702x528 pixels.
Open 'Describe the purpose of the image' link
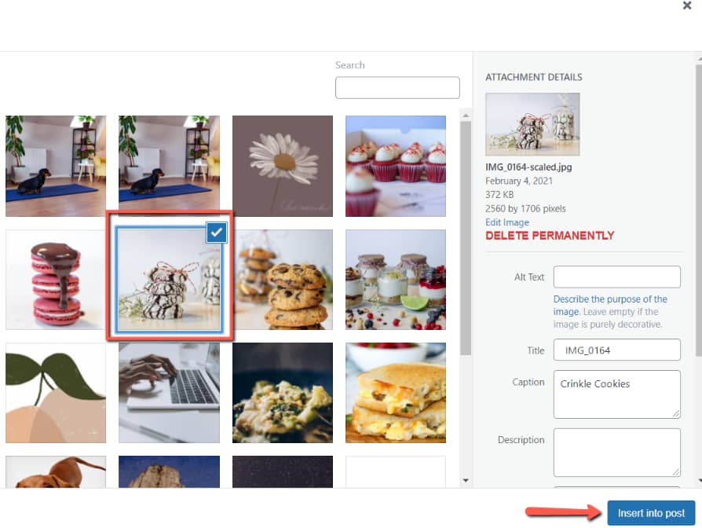coord(610,305)
